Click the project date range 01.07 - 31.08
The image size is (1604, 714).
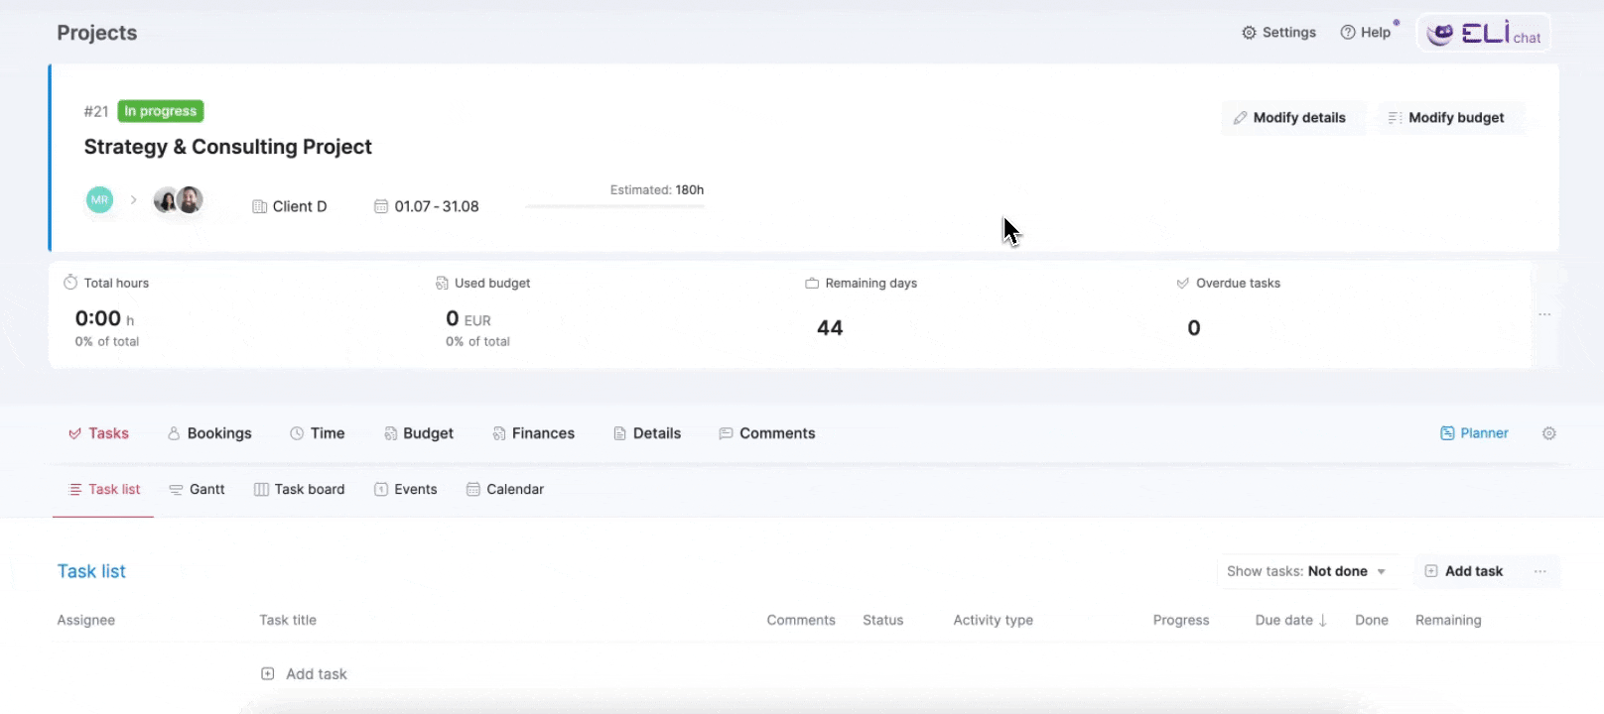click(x=427, y=206)
